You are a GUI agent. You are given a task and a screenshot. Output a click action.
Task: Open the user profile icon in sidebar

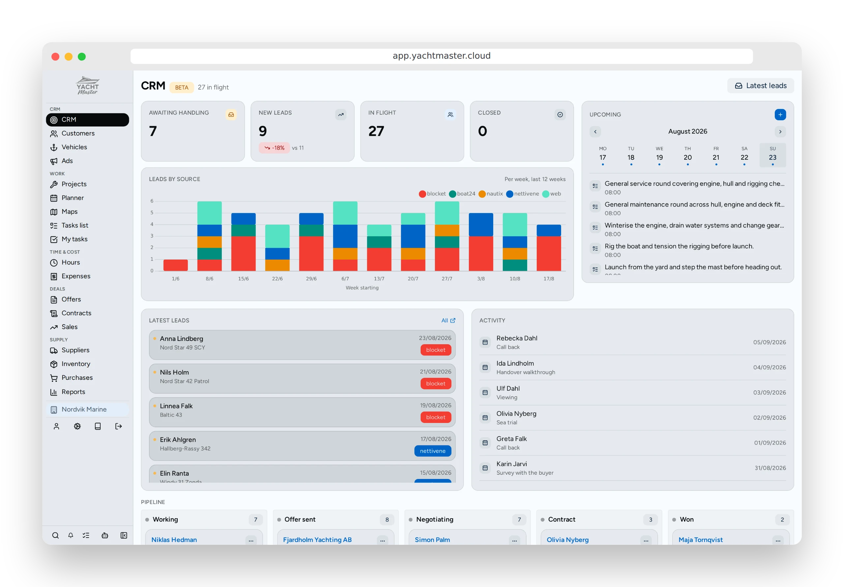point(56,426)
